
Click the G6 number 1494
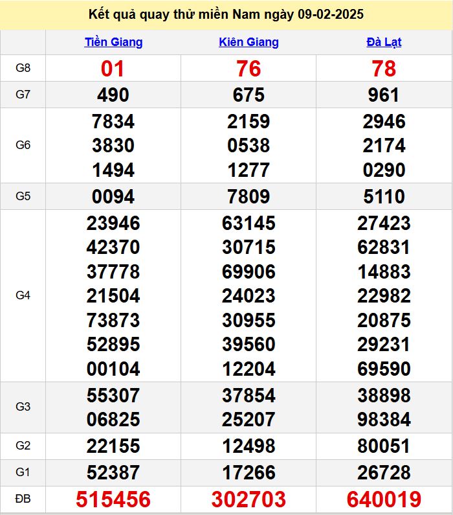coord(113,170)
